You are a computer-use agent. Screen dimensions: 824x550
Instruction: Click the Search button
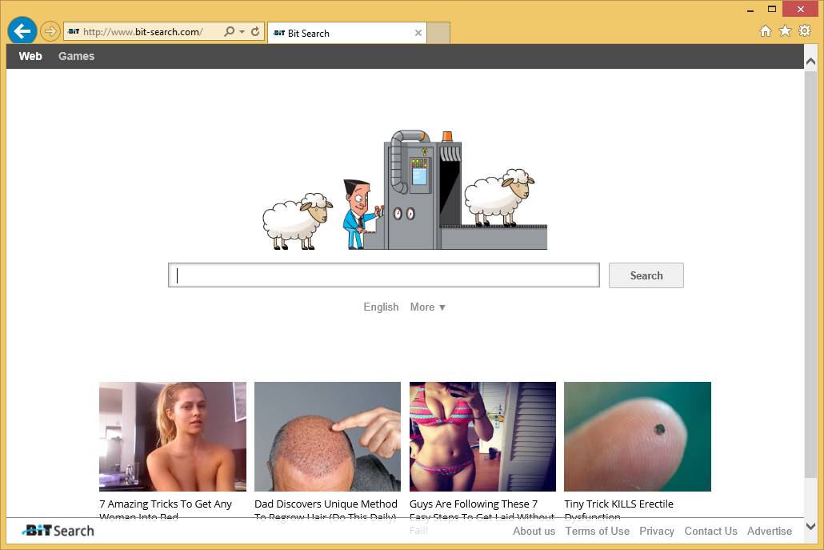pyautogui.click(x=646, y=275)
